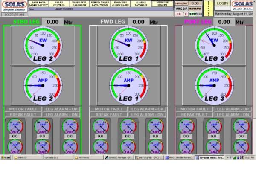Click the LEG 2 AMP gauge
The image size is (256, 186).
(43, 84)
